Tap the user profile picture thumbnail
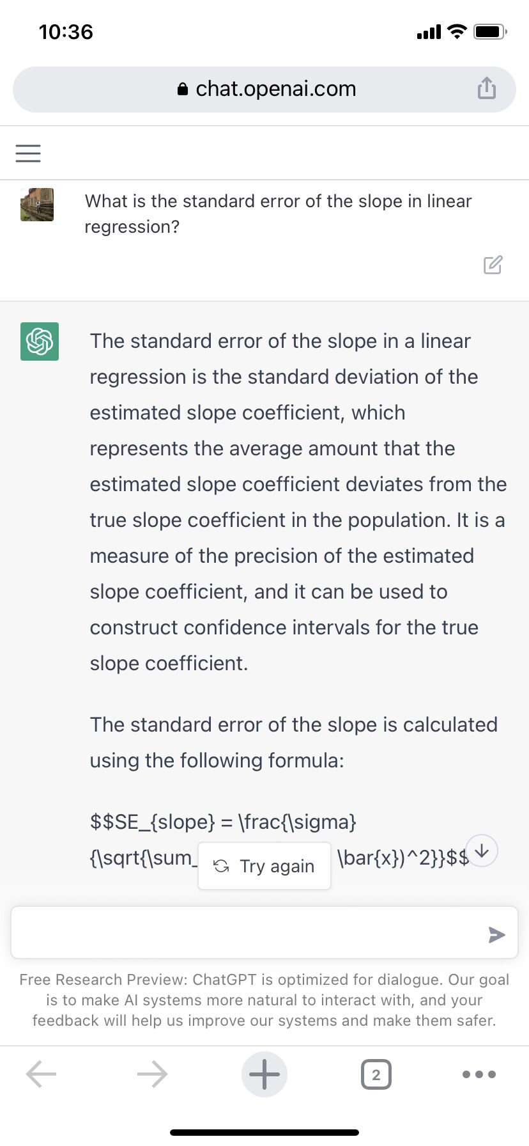The height and width of the screenshot is (1146, 529). click(37, 205)
